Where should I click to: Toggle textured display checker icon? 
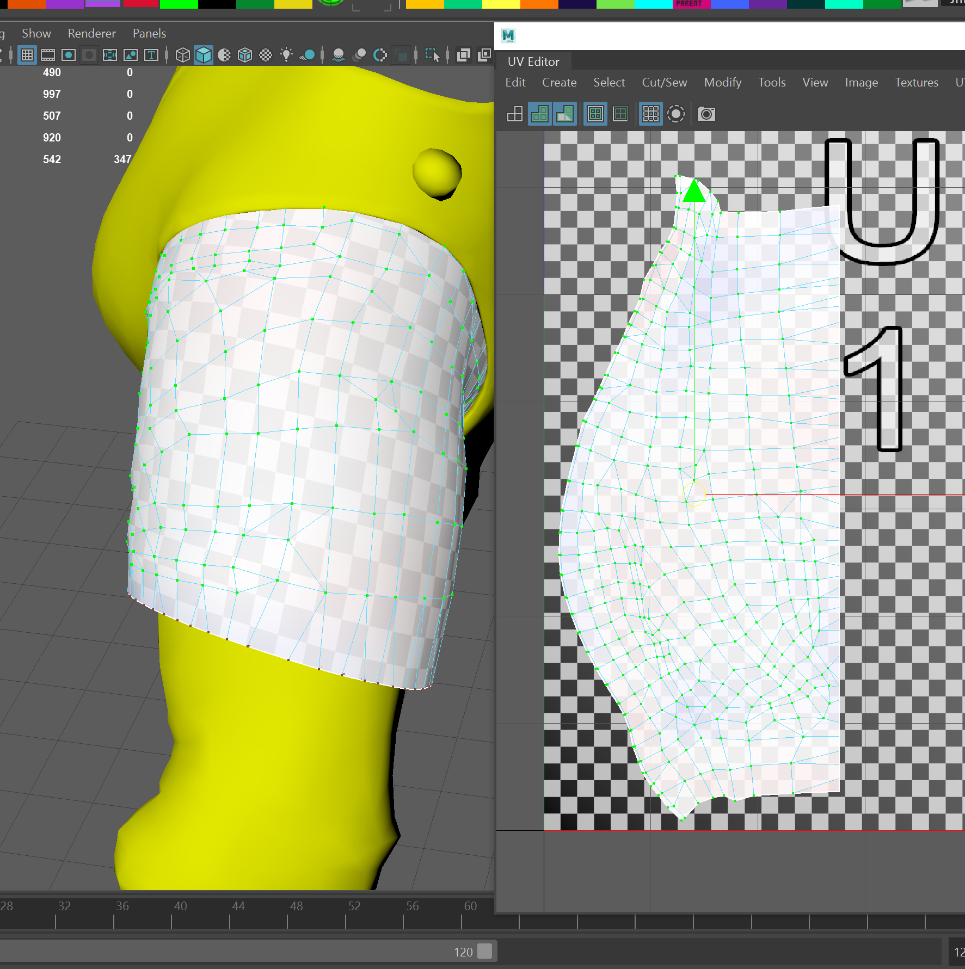(x=266, y=55)
